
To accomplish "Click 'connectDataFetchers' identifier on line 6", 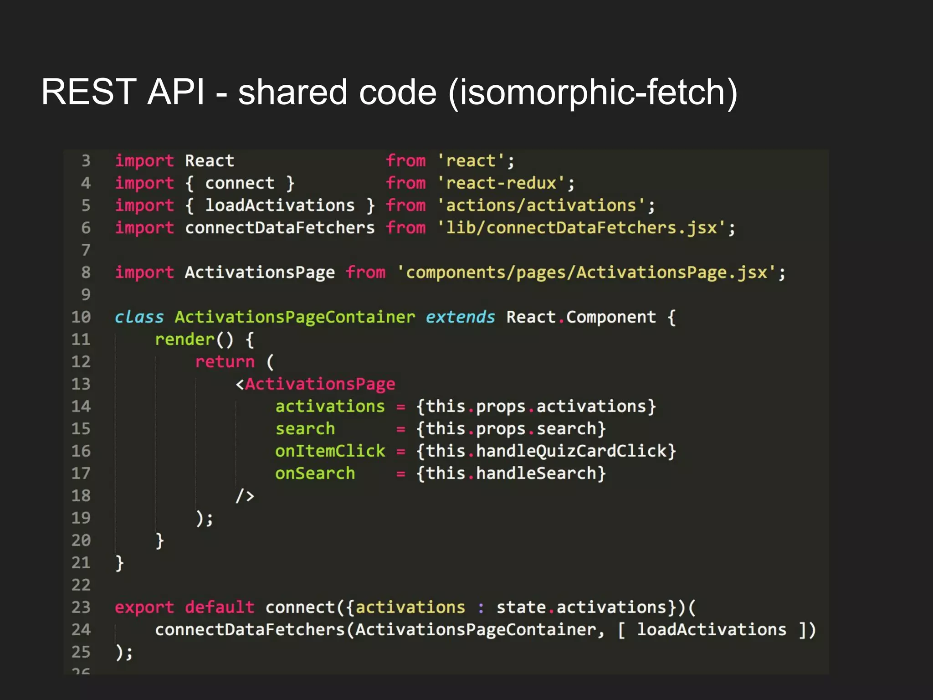I will point(279,228).
